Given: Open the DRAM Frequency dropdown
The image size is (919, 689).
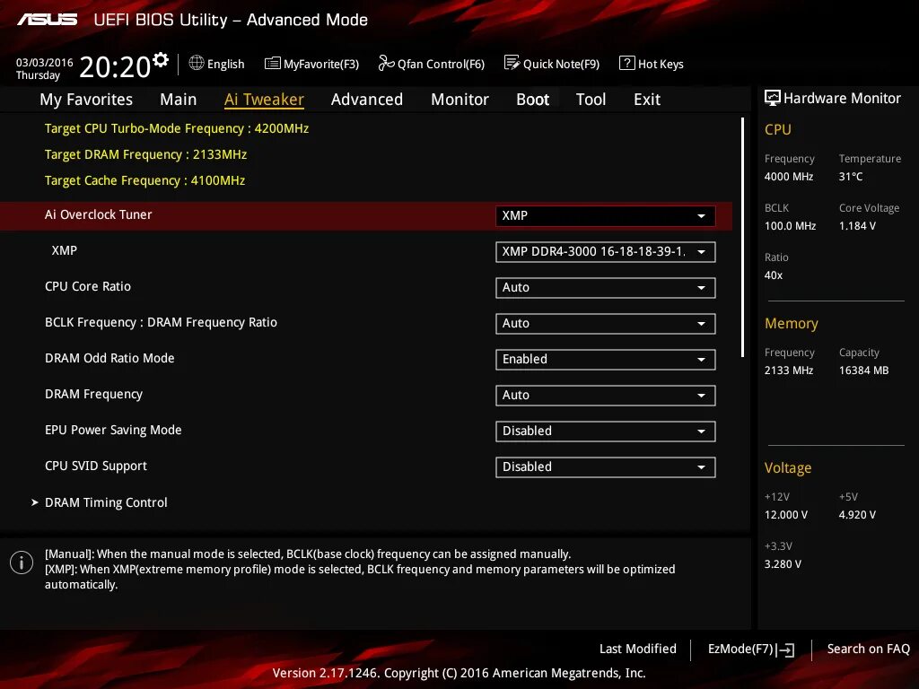Looking at the screenshot, I should pos(605,396).
